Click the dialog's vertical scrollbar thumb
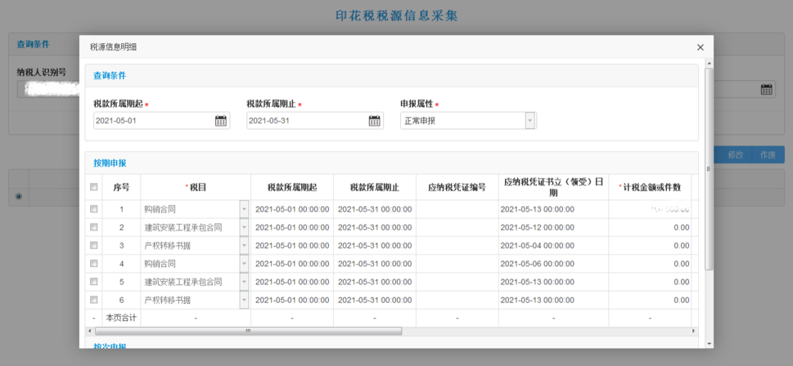 click(709, 169)
